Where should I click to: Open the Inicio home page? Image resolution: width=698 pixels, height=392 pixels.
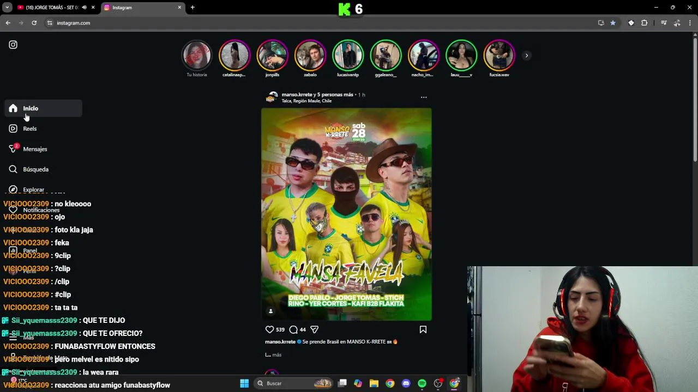[44, 108]
